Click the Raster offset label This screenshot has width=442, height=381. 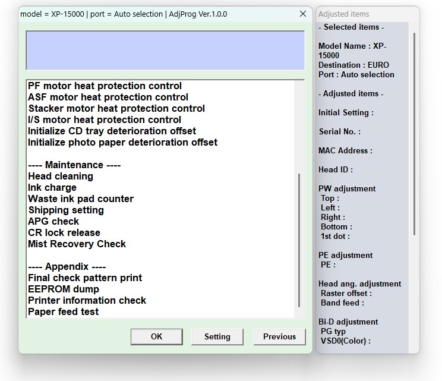(x=346, y=293)
